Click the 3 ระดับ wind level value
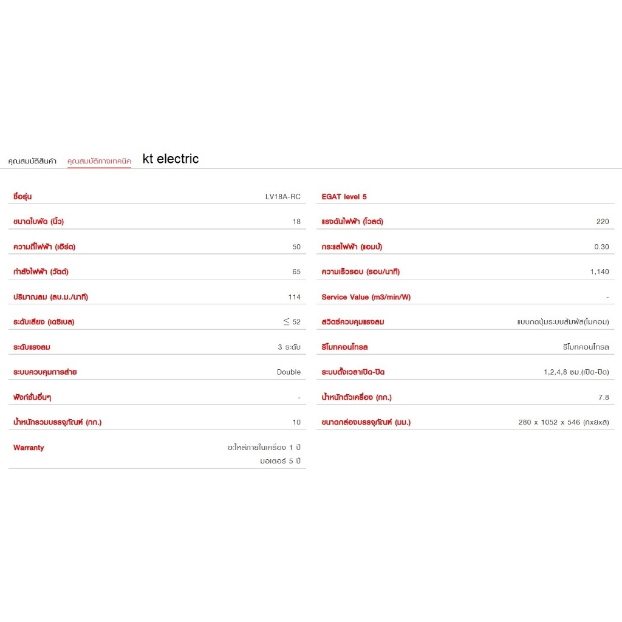The width and height of the screenshot is (622, 622). [x=289, y=347]
